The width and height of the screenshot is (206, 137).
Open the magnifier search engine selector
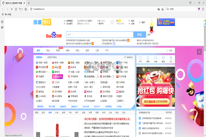point(168,9)
